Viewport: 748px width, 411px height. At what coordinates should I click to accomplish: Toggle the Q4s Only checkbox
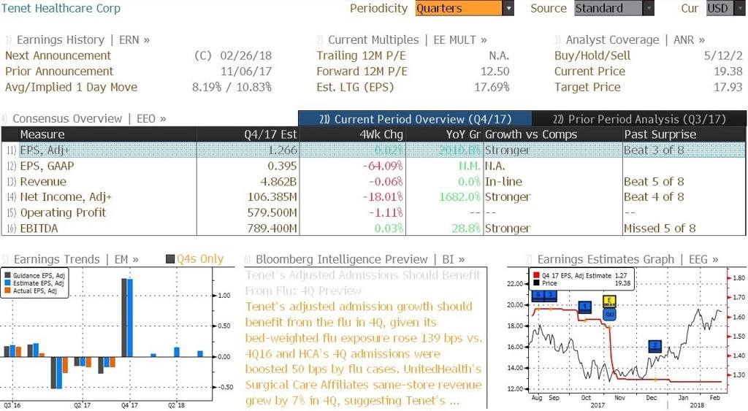tap(170, 259)
